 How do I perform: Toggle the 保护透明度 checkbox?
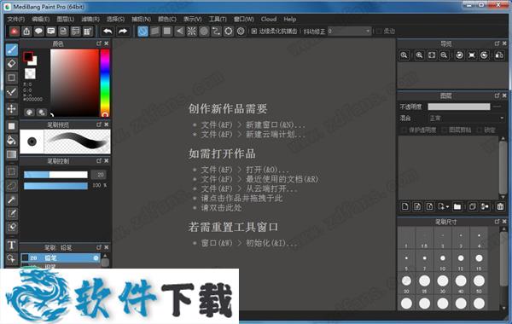[x=404, y=130]
